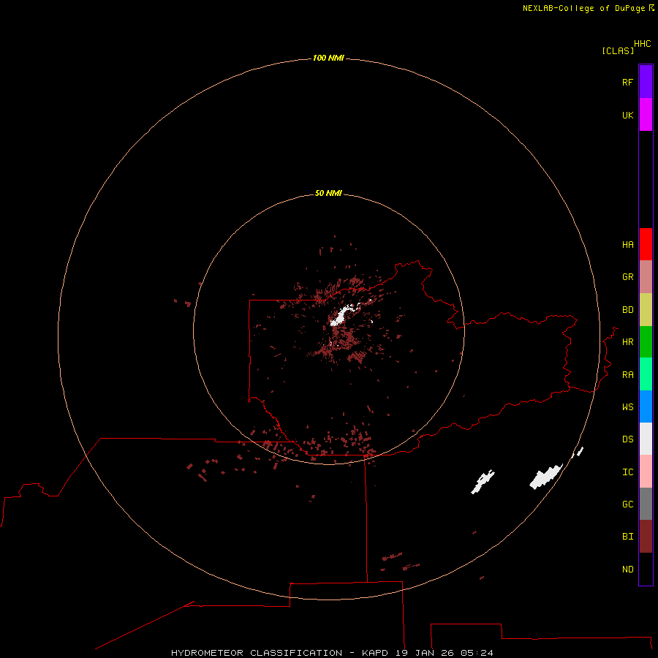This screenshot has height=658, width=658.
Task: Click the GR salmon legend swatch
Action: [x=646, y=277]
